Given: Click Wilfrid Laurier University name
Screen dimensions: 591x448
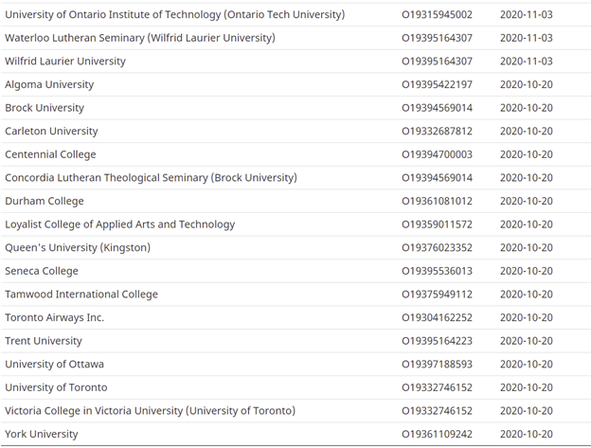Looking at the screenshot, I should [x=65, y=61].
